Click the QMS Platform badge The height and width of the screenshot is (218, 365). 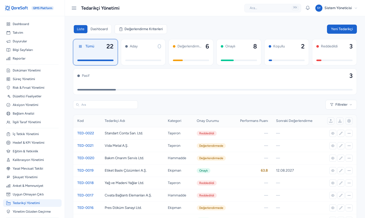[43, 8]
